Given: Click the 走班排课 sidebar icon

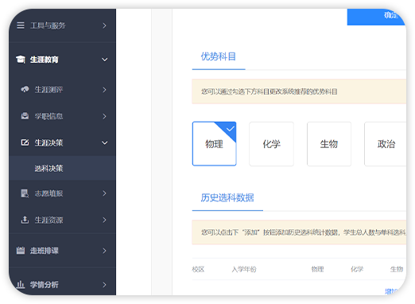Looking at the screenshot, I should tap(21, 250).
